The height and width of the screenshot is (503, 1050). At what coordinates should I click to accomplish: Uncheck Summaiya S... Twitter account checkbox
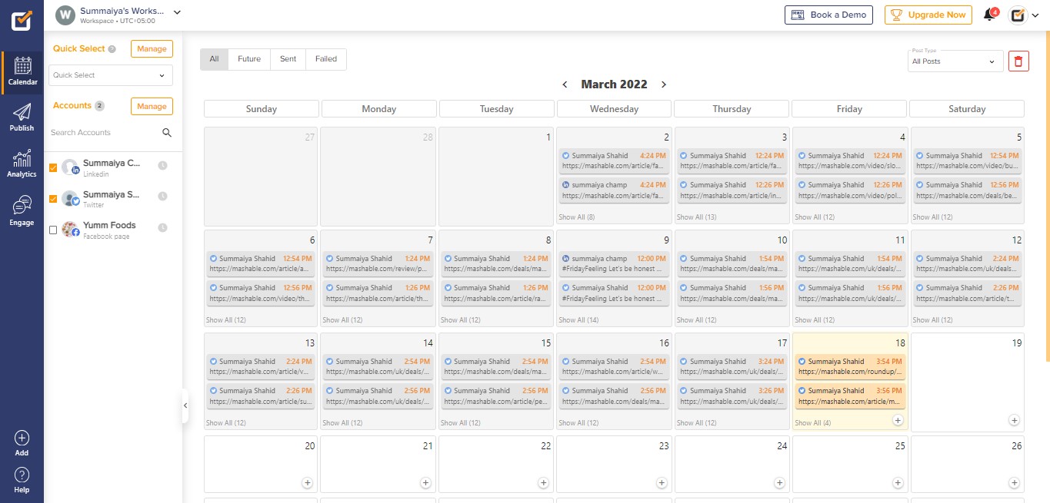pyautogui.click(x=53, y=199)
